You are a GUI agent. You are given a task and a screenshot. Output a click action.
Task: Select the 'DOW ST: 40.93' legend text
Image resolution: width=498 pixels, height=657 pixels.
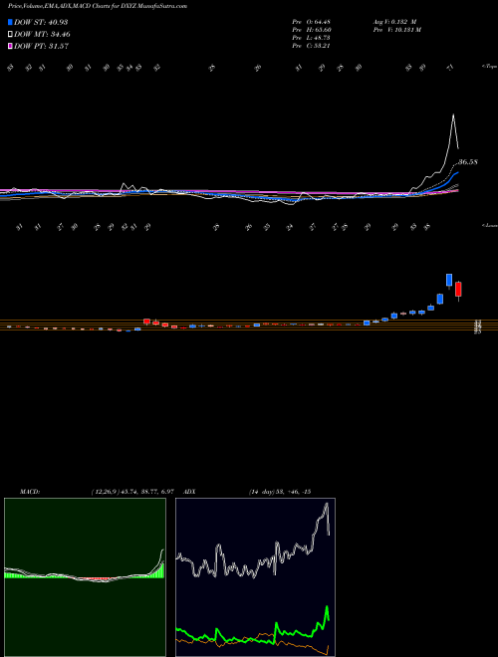[41, 22]
